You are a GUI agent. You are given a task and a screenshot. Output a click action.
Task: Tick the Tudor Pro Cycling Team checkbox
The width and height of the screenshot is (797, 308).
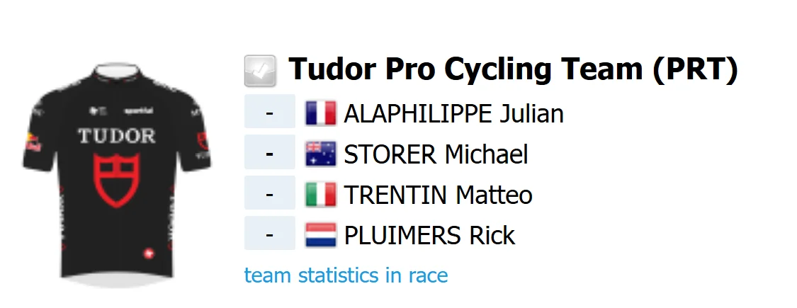pyautogui.click(x=260, y=71)
